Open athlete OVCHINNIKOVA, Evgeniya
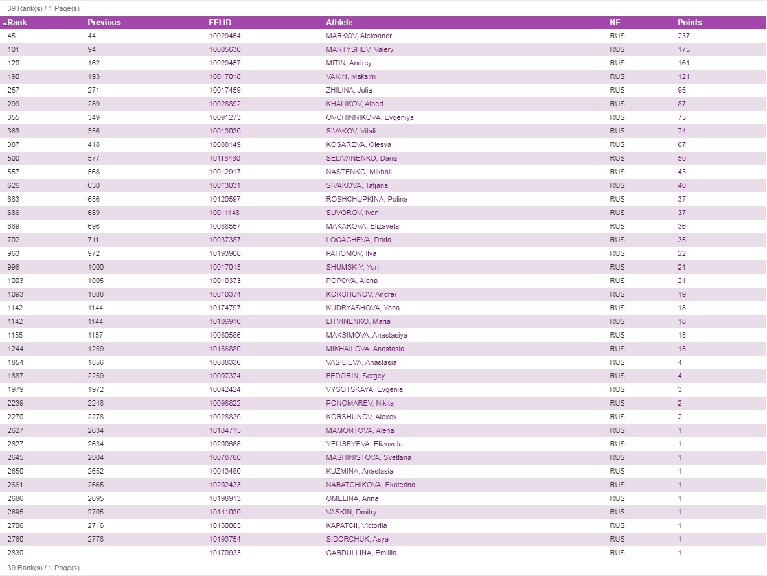Viewport: 767px width, 576px height. pos(370,117)
